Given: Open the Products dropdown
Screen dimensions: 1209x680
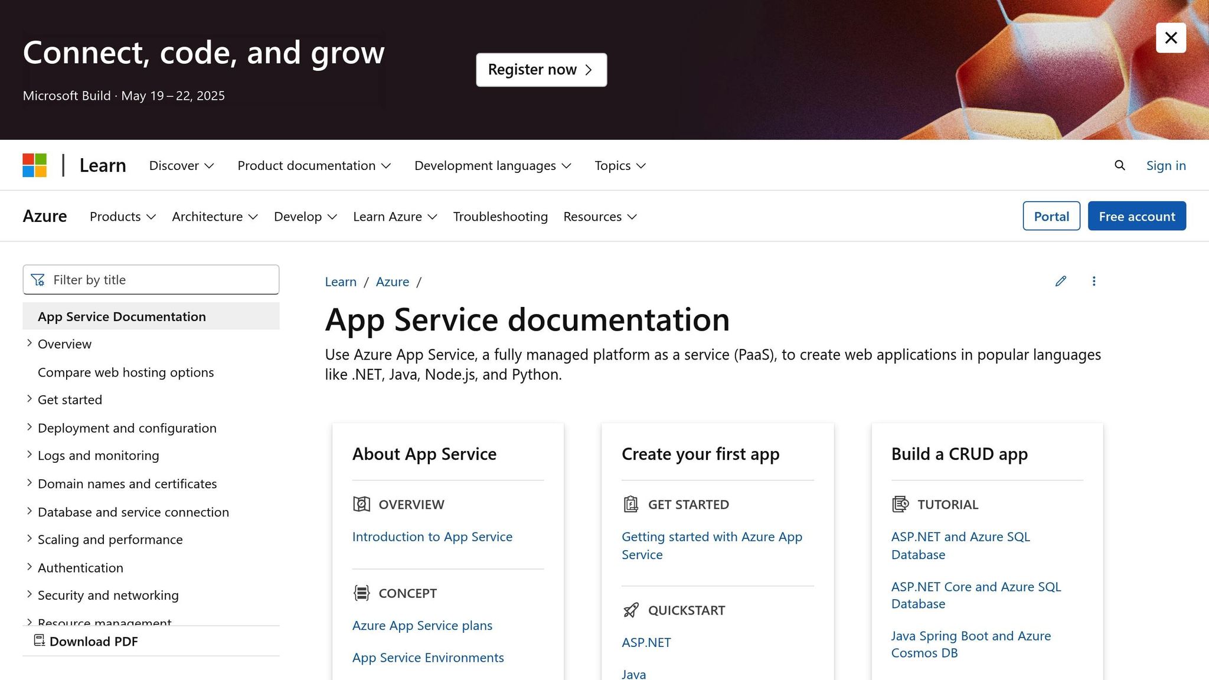Looking at the screenshot, I should (x=123, y=217).
